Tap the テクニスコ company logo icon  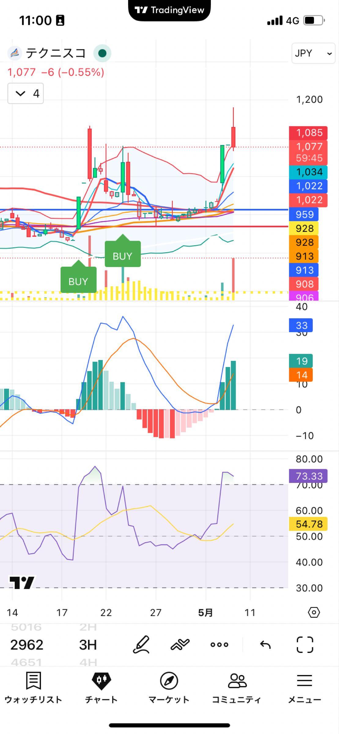pos(15,53)
